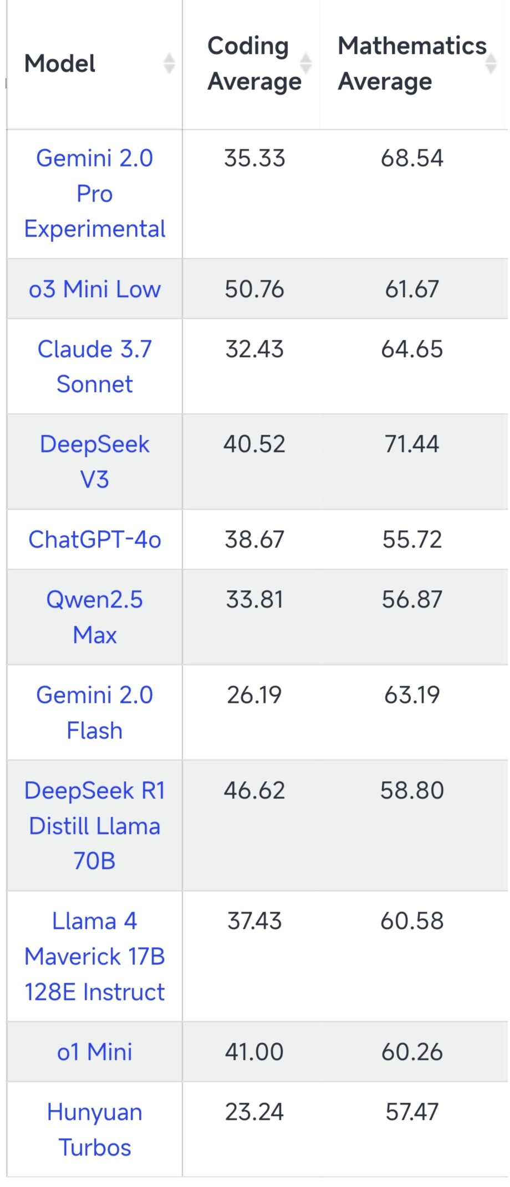
Task: Click DeepSeek V3 math score 71.44
Action: click(x=412, y=444)
